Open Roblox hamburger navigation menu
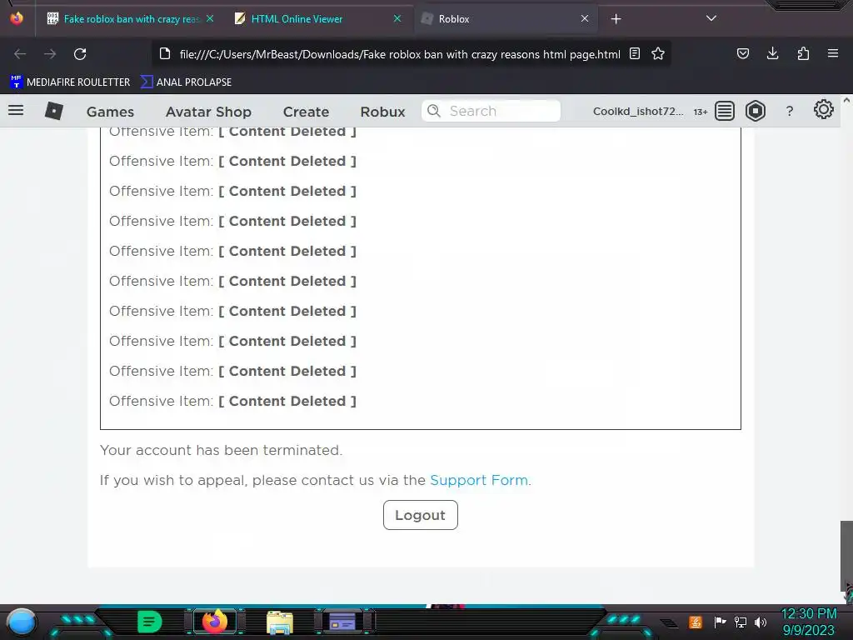Image resolution: width=853 pixels, height=640 pixels. coord(16,111)
